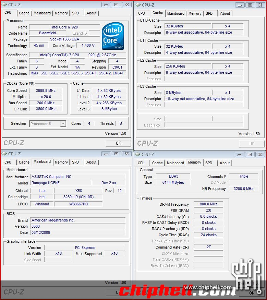Minimize the top-left CPU window

pyautogui.click(x=106, y=5)
